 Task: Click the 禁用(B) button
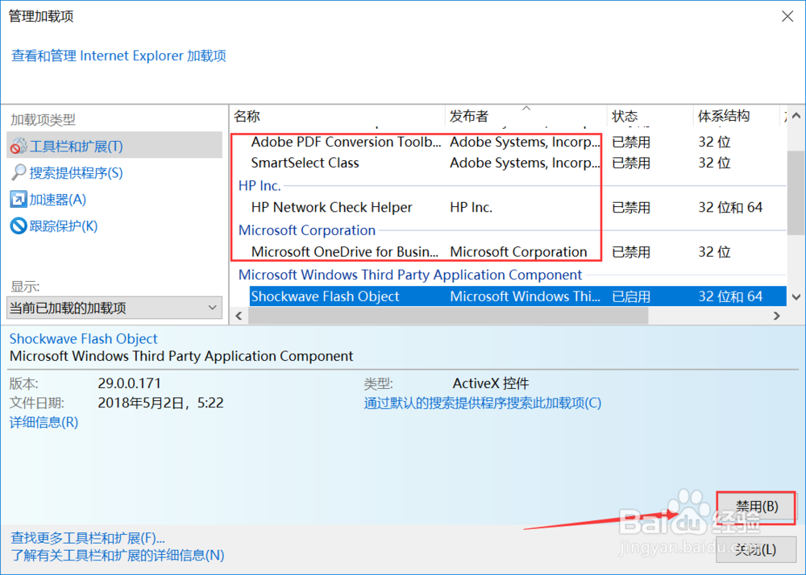(x=756, y=507)
